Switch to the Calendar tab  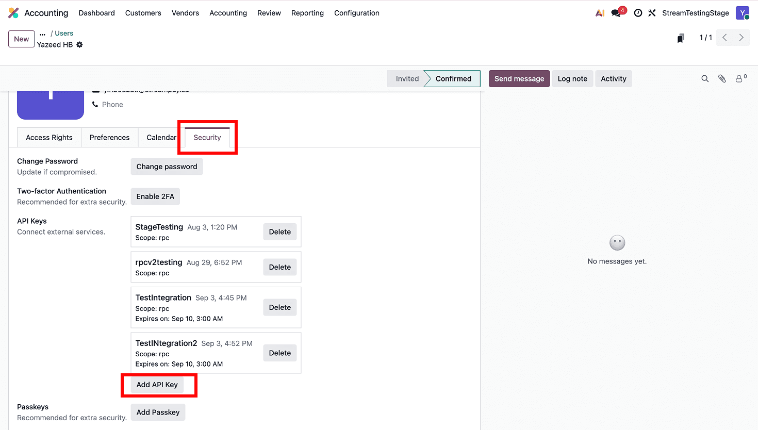pos(161,138)
